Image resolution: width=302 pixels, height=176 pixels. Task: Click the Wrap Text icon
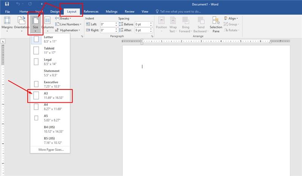click(x=173, y=25)
